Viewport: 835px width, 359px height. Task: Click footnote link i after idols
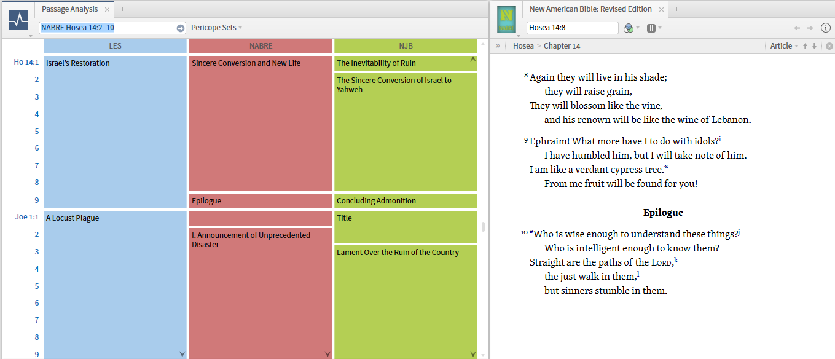pos(719,139)
